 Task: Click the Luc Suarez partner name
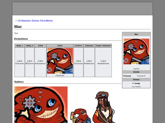tap(136, 87)
